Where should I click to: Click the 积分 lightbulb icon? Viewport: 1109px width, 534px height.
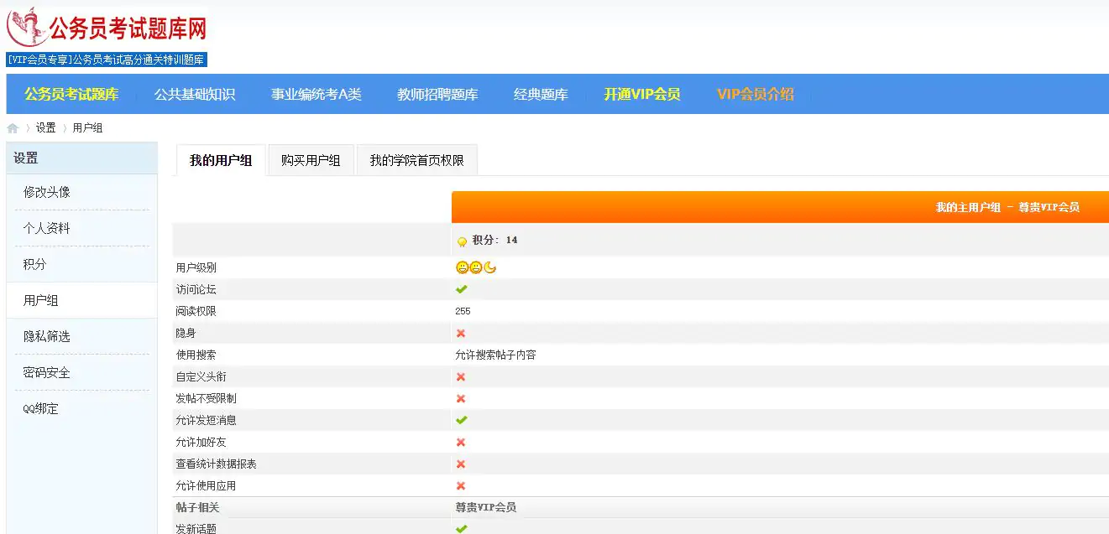tap(462, 241)
